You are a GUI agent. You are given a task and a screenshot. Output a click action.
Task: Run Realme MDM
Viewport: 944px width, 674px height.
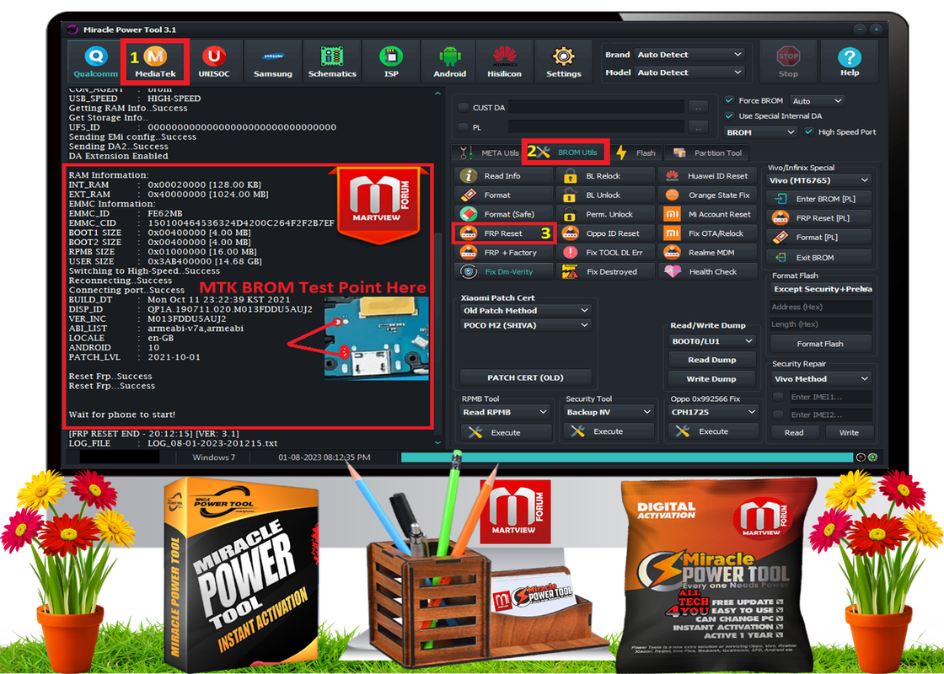[709, 253]
